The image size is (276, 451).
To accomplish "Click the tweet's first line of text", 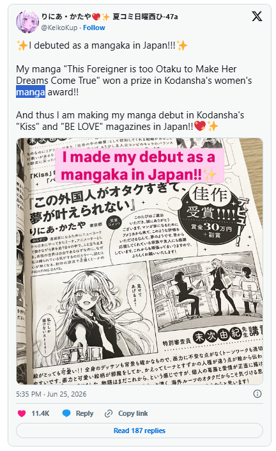I will point(102,45).
